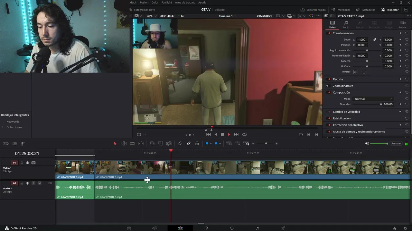Go to Project Manager home icon
Image resolution: width=412 pixels, height=231 pixels.
click(x=395, y=228)
